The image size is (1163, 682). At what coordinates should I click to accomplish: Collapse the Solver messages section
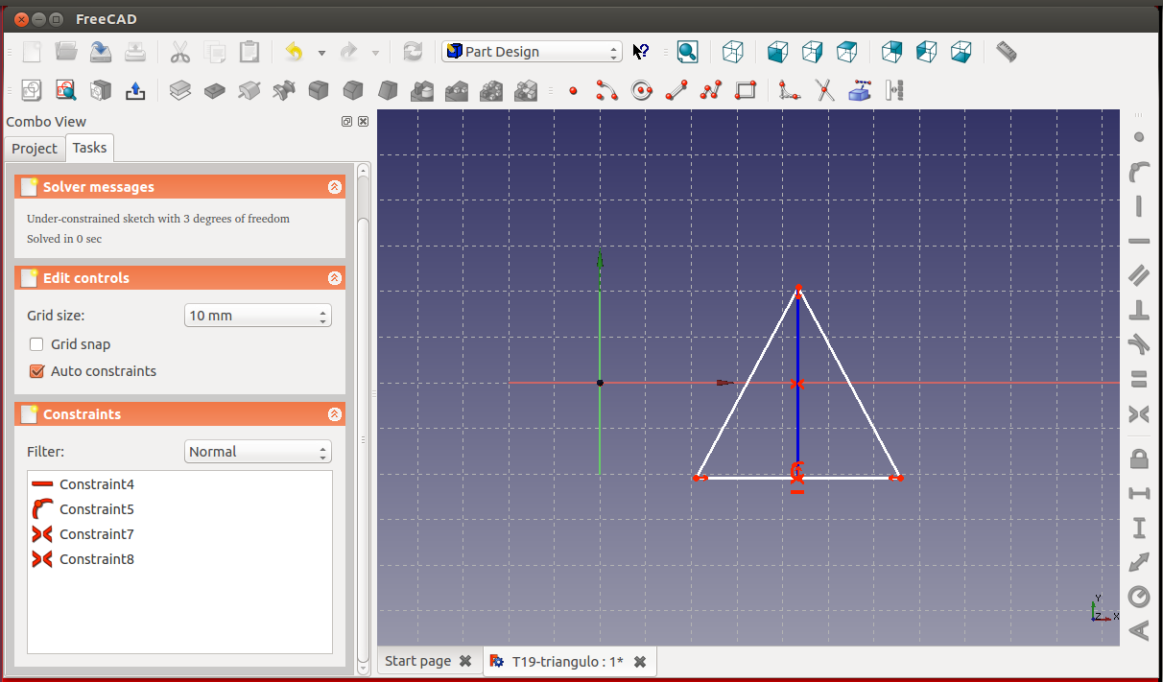pos(334,187)
